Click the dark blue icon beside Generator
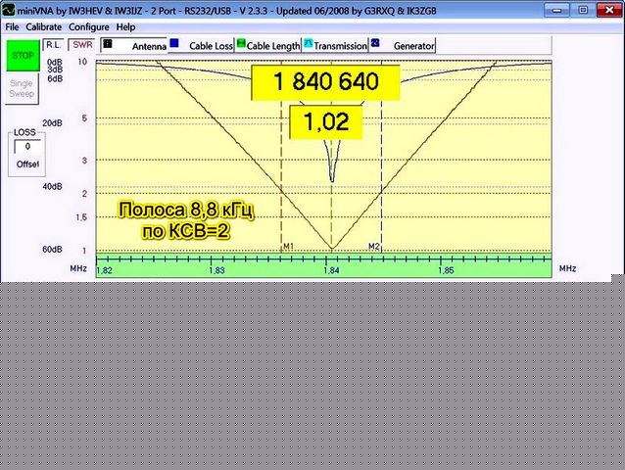 click(x=374, y=44)
